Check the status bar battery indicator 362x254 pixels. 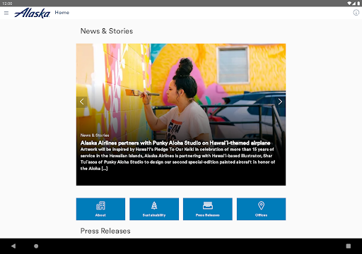pos(358,4)
